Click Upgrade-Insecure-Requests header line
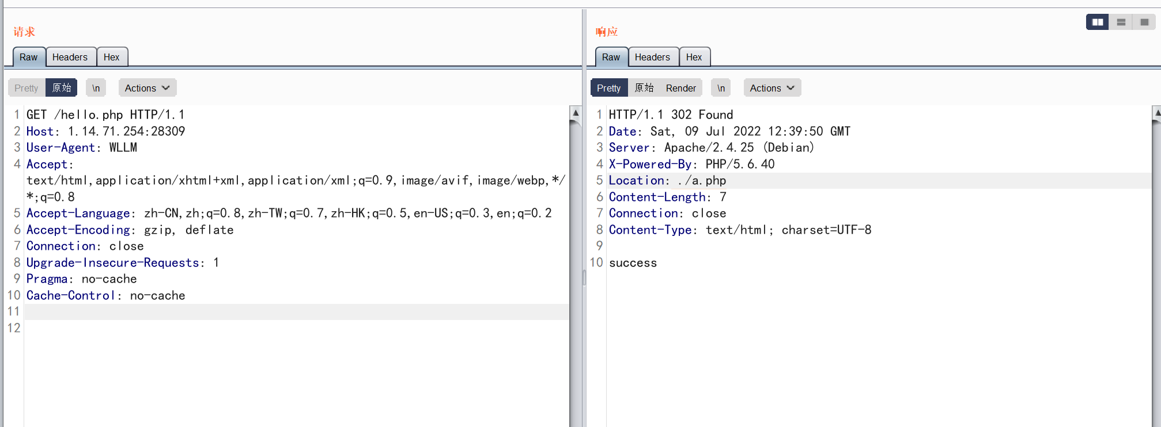The width and height of the screenshot is (1161, 427). pyautogui.click(x=123, y=262)
